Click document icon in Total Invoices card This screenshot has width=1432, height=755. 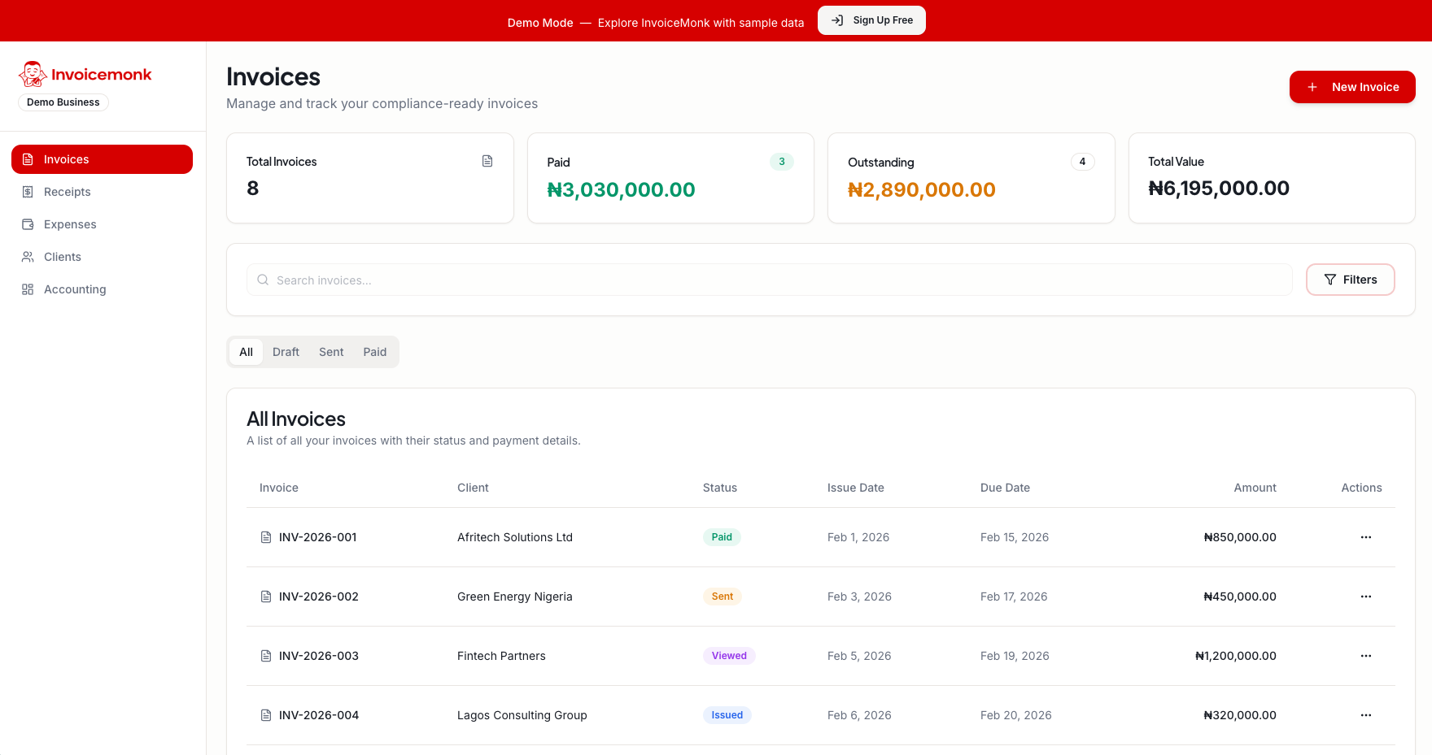tap(487, 161)
